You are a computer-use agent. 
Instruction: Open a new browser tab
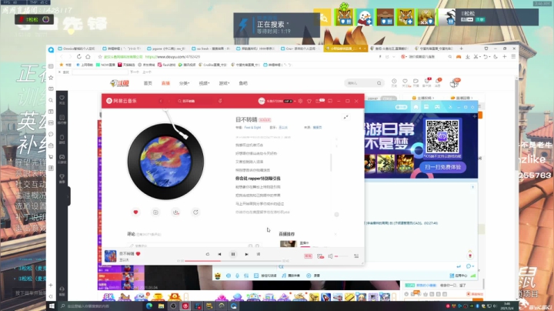[x=461, y=48]
